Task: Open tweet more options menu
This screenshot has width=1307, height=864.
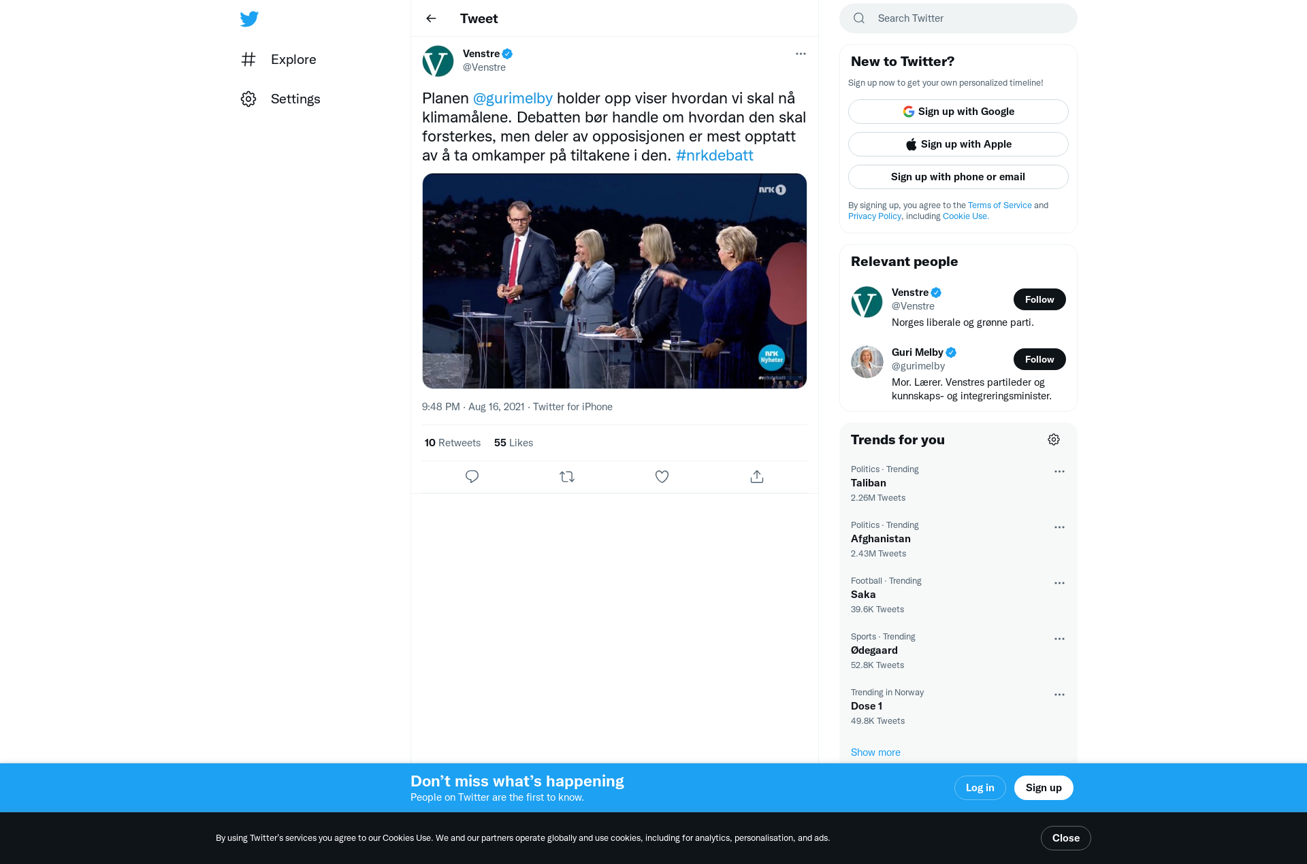Action: click(x=801, y=54)
